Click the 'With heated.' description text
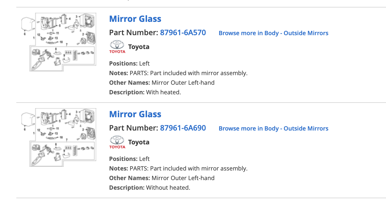386x203 pixels. pyautogui.click(x=164, y=92)
